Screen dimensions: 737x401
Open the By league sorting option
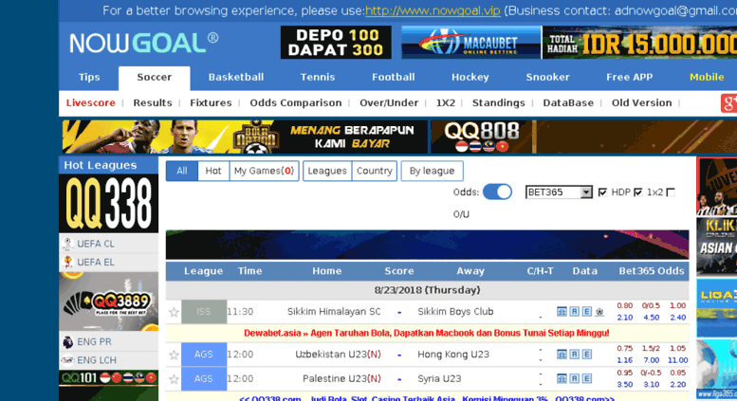432,171
